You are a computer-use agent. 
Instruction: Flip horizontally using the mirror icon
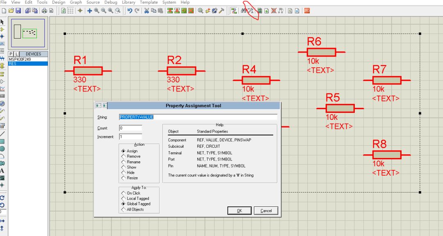(x=2, y=221)
